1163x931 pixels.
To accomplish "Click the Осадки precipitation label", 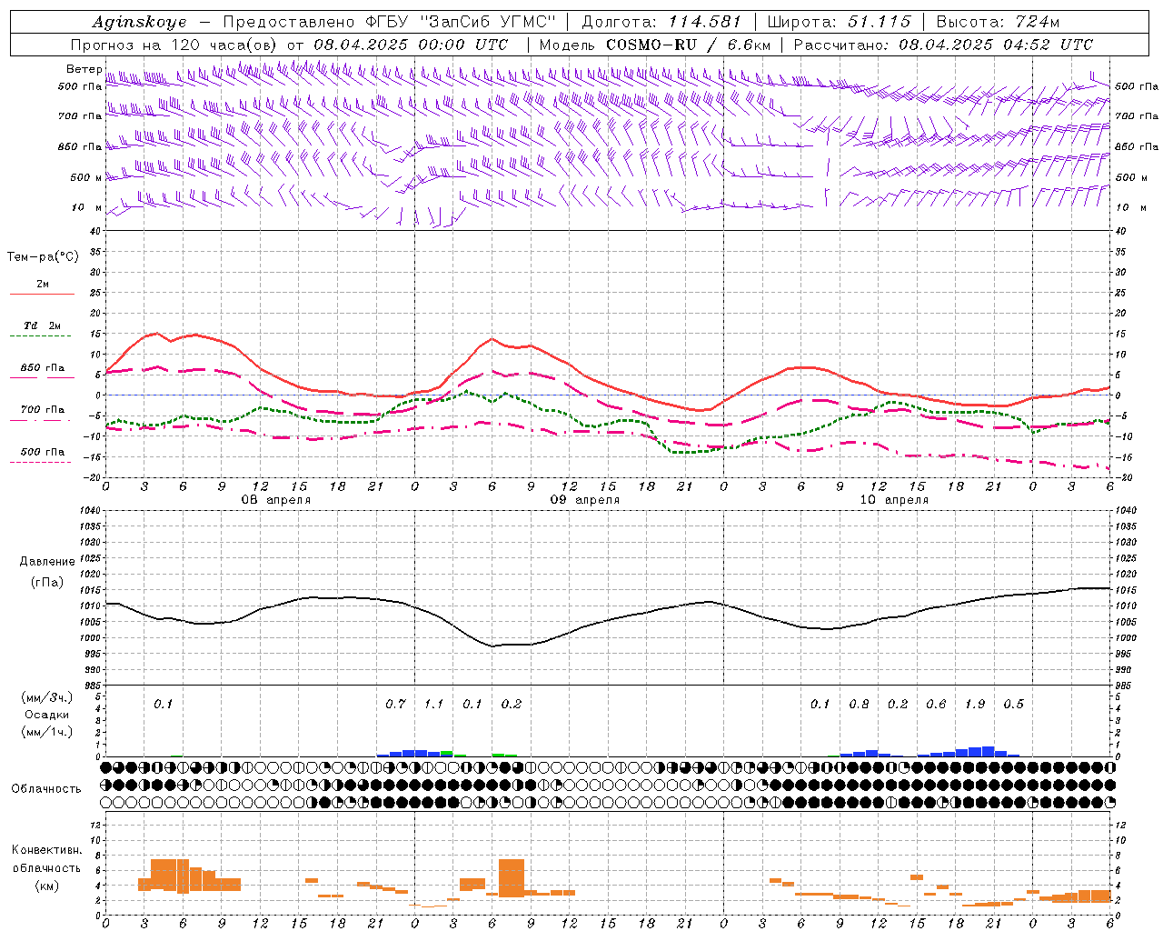I will click(47, 715).
